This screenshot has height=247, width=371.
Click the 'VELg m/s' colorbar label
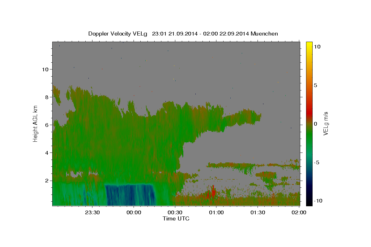tap(326, 124)
